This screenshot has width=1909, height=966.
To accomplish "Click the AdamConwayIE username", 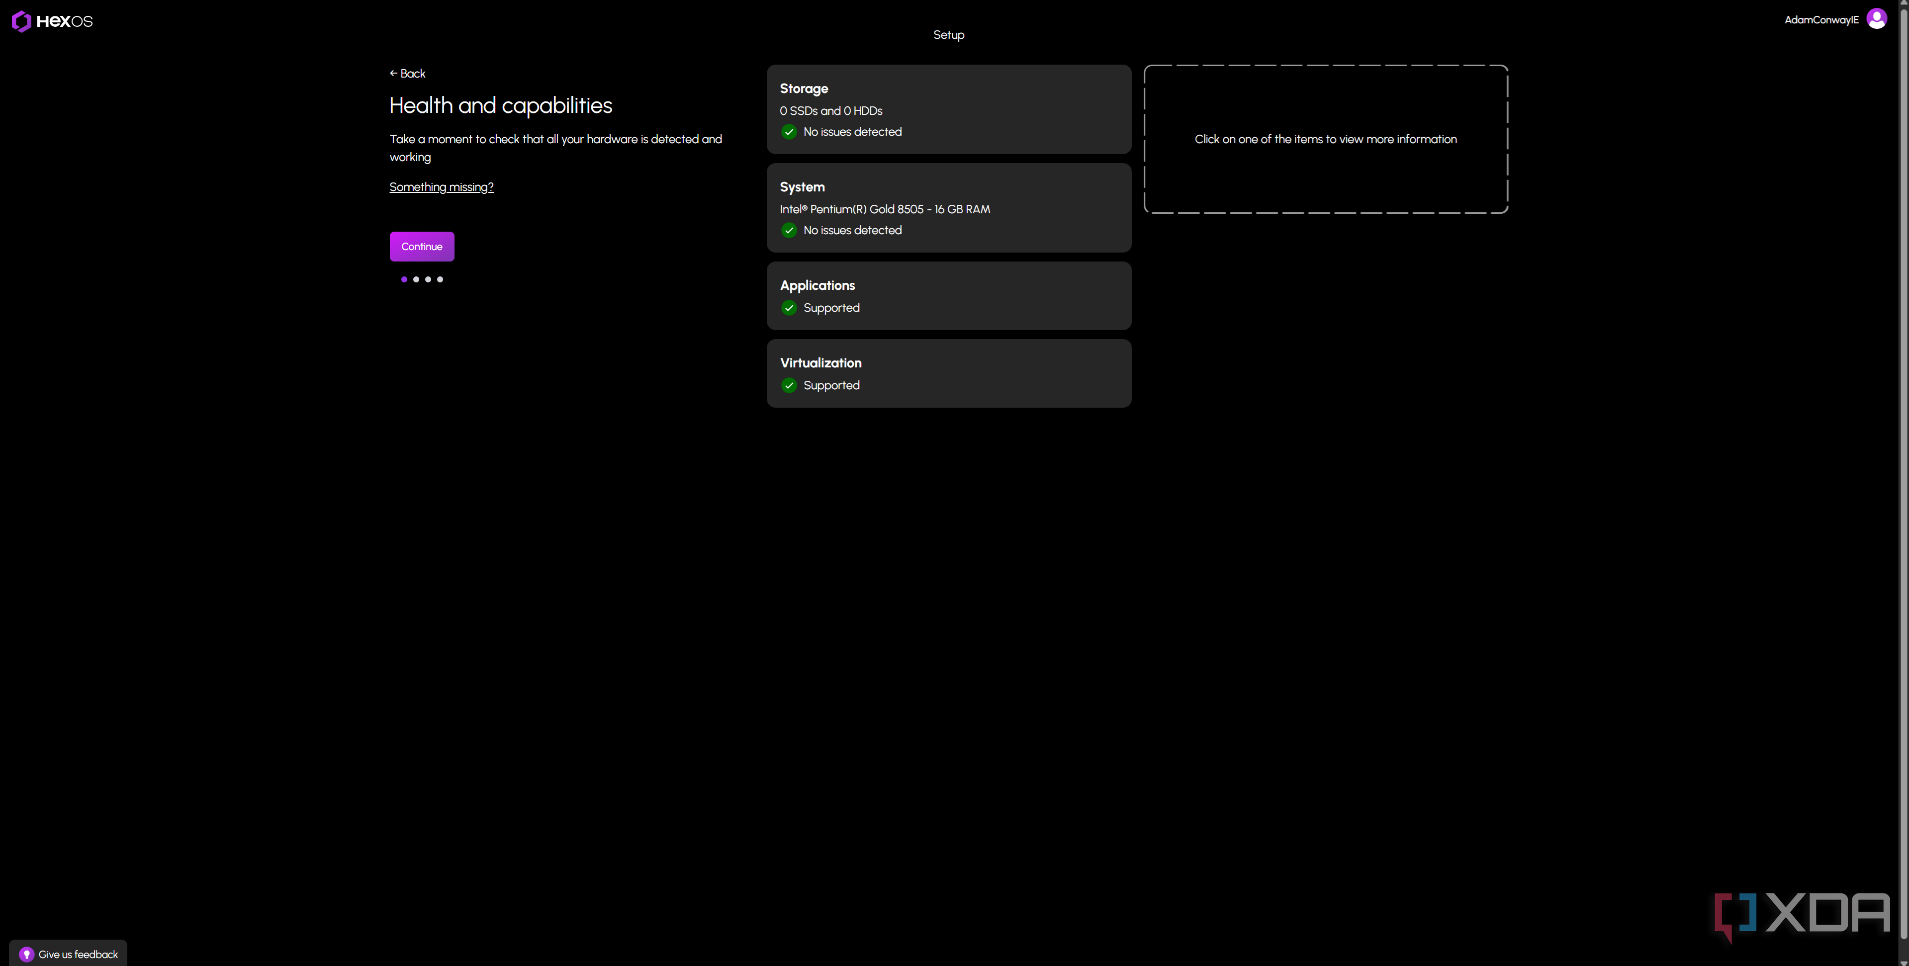I will tap(1821, 20).
